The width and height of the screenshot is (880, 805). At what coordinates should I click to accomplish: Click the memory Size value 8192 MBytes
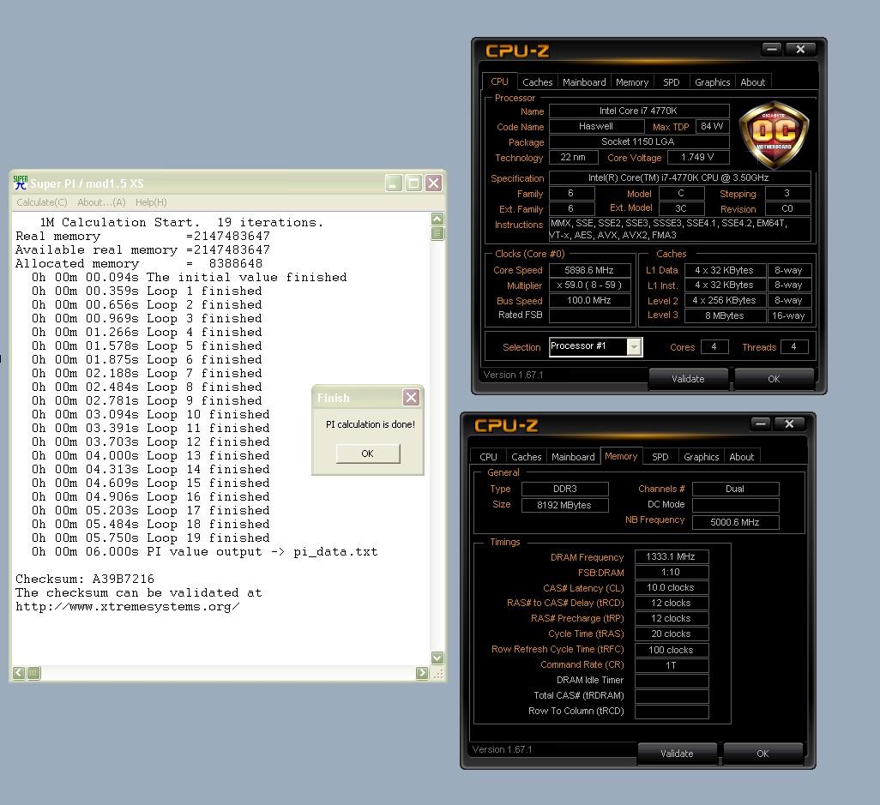[x=564, y=505]
